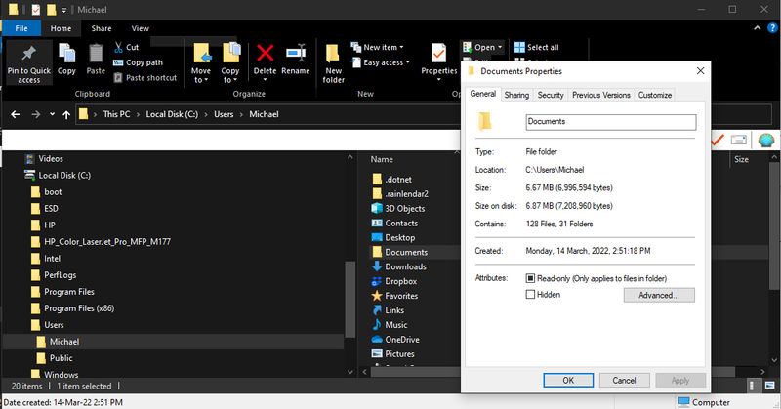The height and width of the screenshot is (409, 781).
Task: Select Program Files in navigation tree
Action: click(67, 292)
